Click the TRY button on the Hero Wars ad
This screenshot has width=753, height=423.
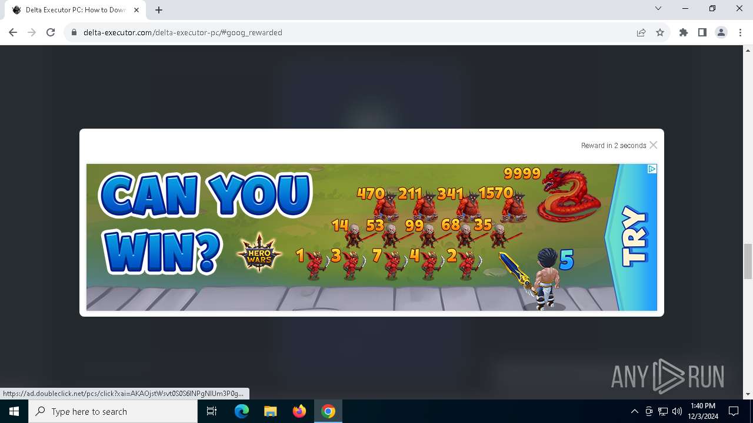(x=635, y=237)
